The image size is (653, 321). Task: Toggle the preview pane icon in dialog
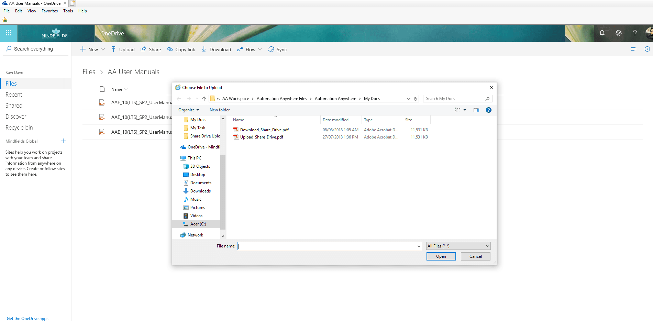[x=476, y=110]
